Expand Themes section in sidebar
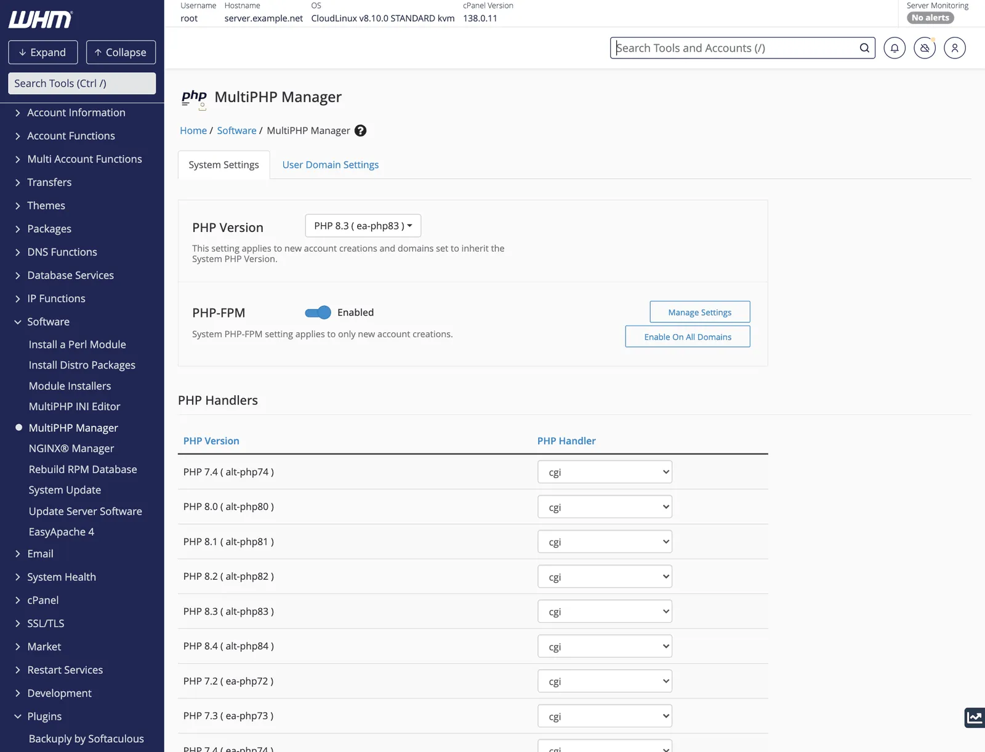This screenshot has width=985, height=752. [46, 206]
